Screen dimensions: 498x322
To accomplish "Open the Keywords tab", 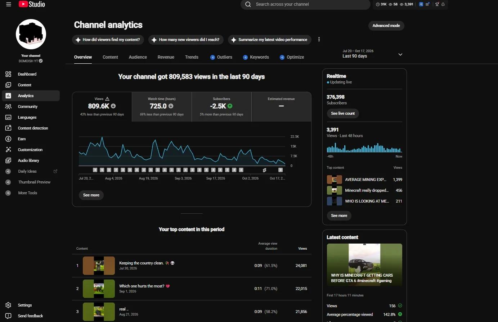I will (256, 57).
